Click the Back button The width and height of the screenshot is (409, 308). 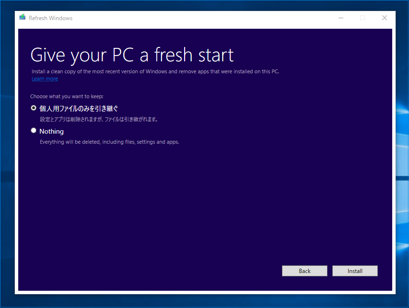(304, 271)
